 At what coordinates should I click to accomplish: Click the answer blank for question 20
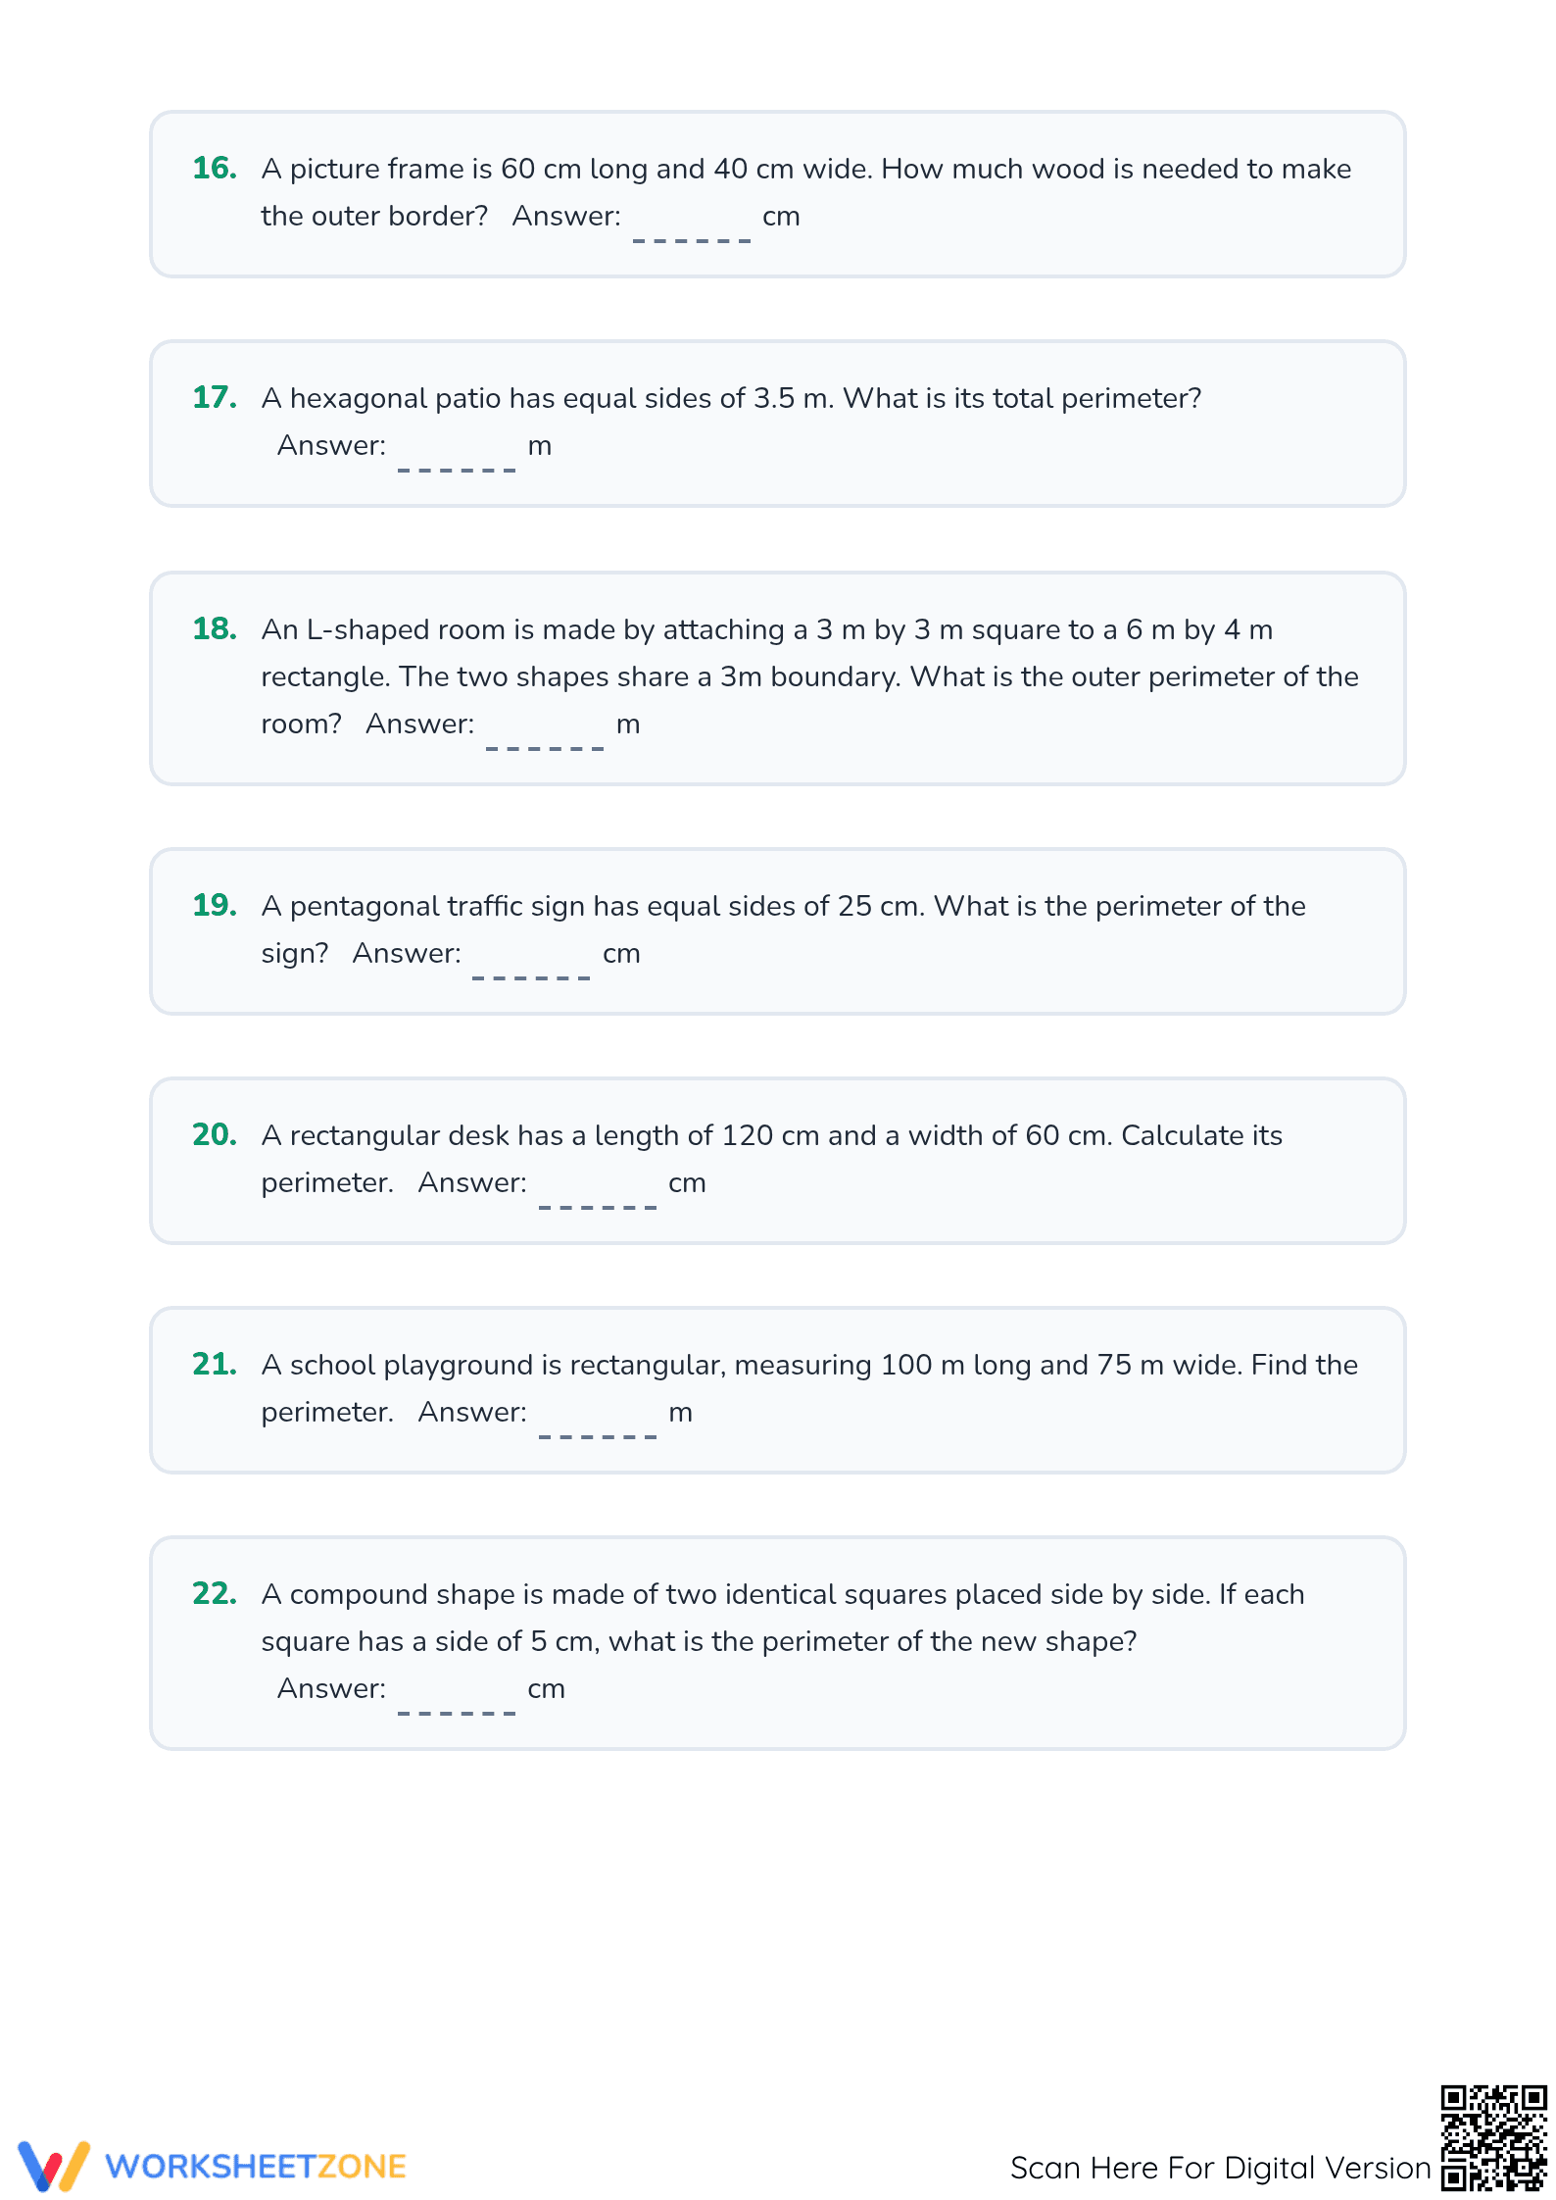[598, 1192]
